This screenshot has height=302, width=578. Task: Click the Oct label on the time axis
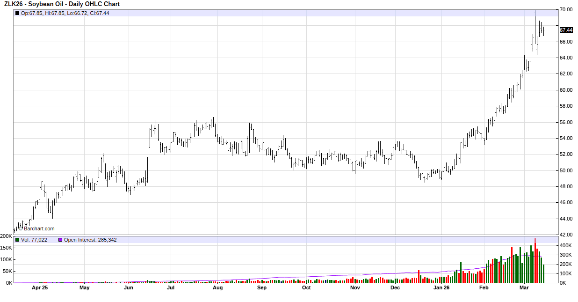pos(306,288)
